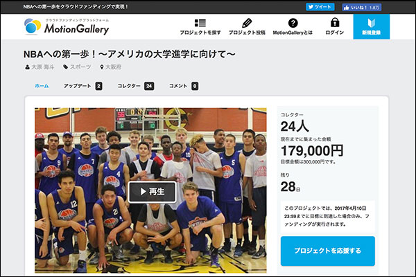Click the Twitter ツイート button
Image resolution: width=416 pixels, height=277 pixels.
pos(320,7)
